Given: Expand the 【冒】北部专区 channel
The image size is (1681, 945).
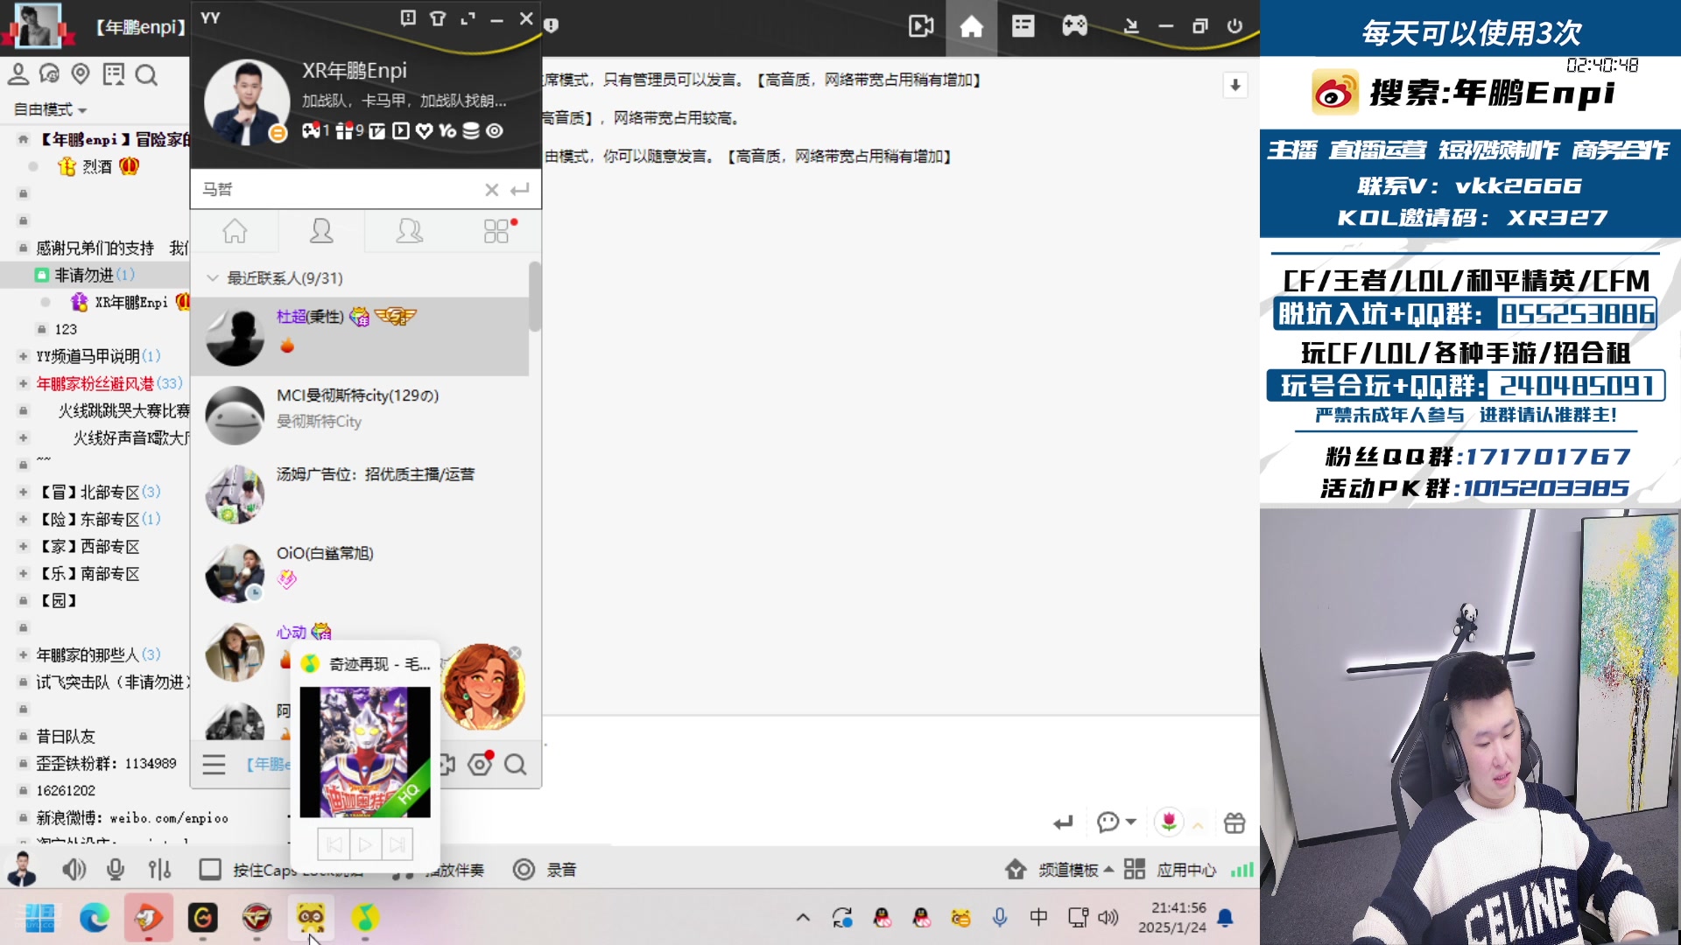Looking at the screenshot, I should (24, 492).
